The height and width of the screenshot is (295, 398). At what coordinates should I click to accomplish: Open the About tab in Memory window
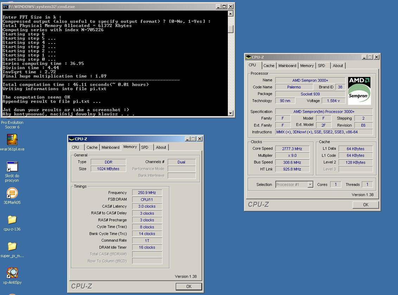point(161,147)
